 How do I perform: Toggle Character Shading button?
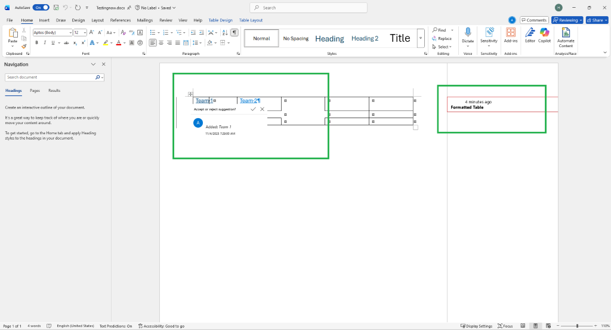[132, 43]
